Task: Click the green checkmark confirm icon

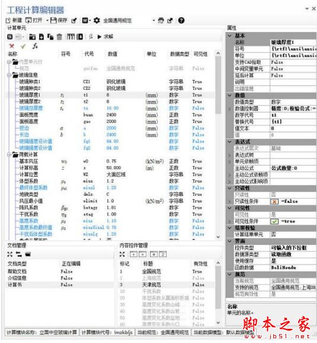Action: tap(23, 46)
